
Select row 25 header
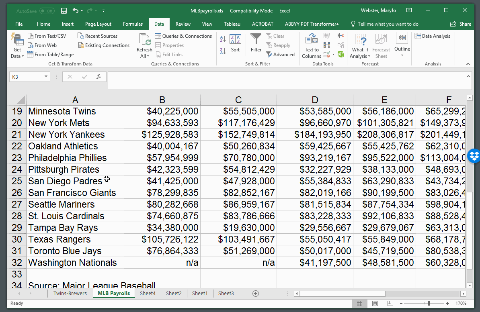[x=17, y=181]
